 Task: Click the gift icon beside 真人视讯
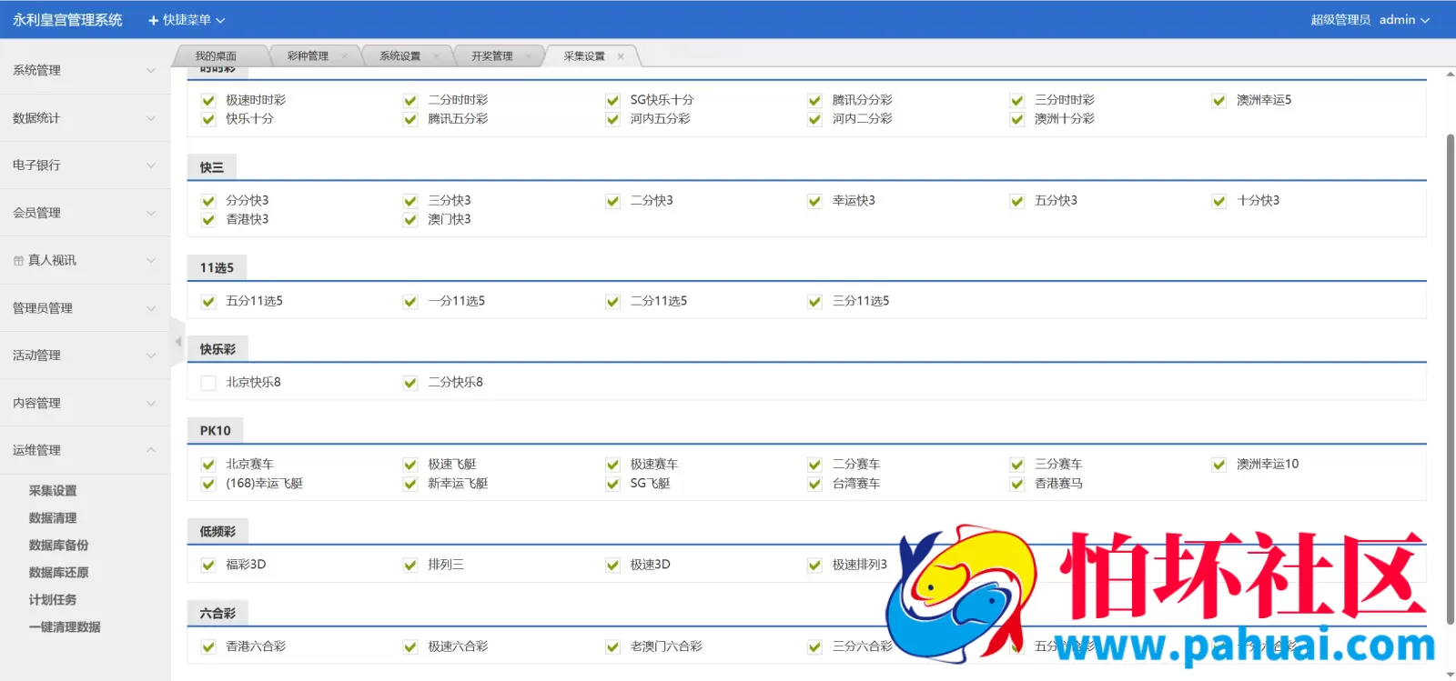click(x=18, y=261)
